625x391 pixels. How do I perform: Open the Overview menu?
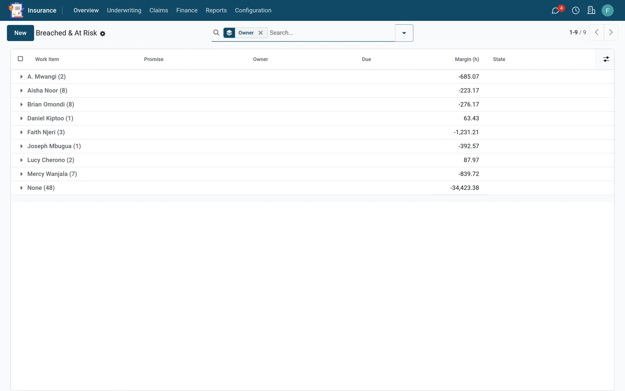(86, 10)
